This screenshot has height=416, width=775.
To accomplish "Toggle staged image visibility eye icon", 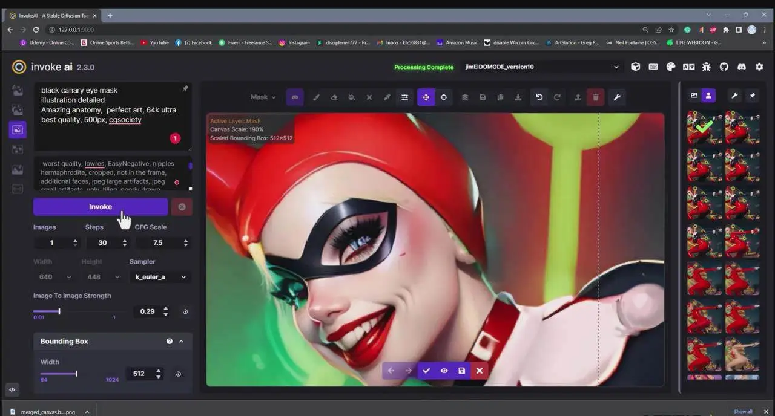I will [444, 371].
